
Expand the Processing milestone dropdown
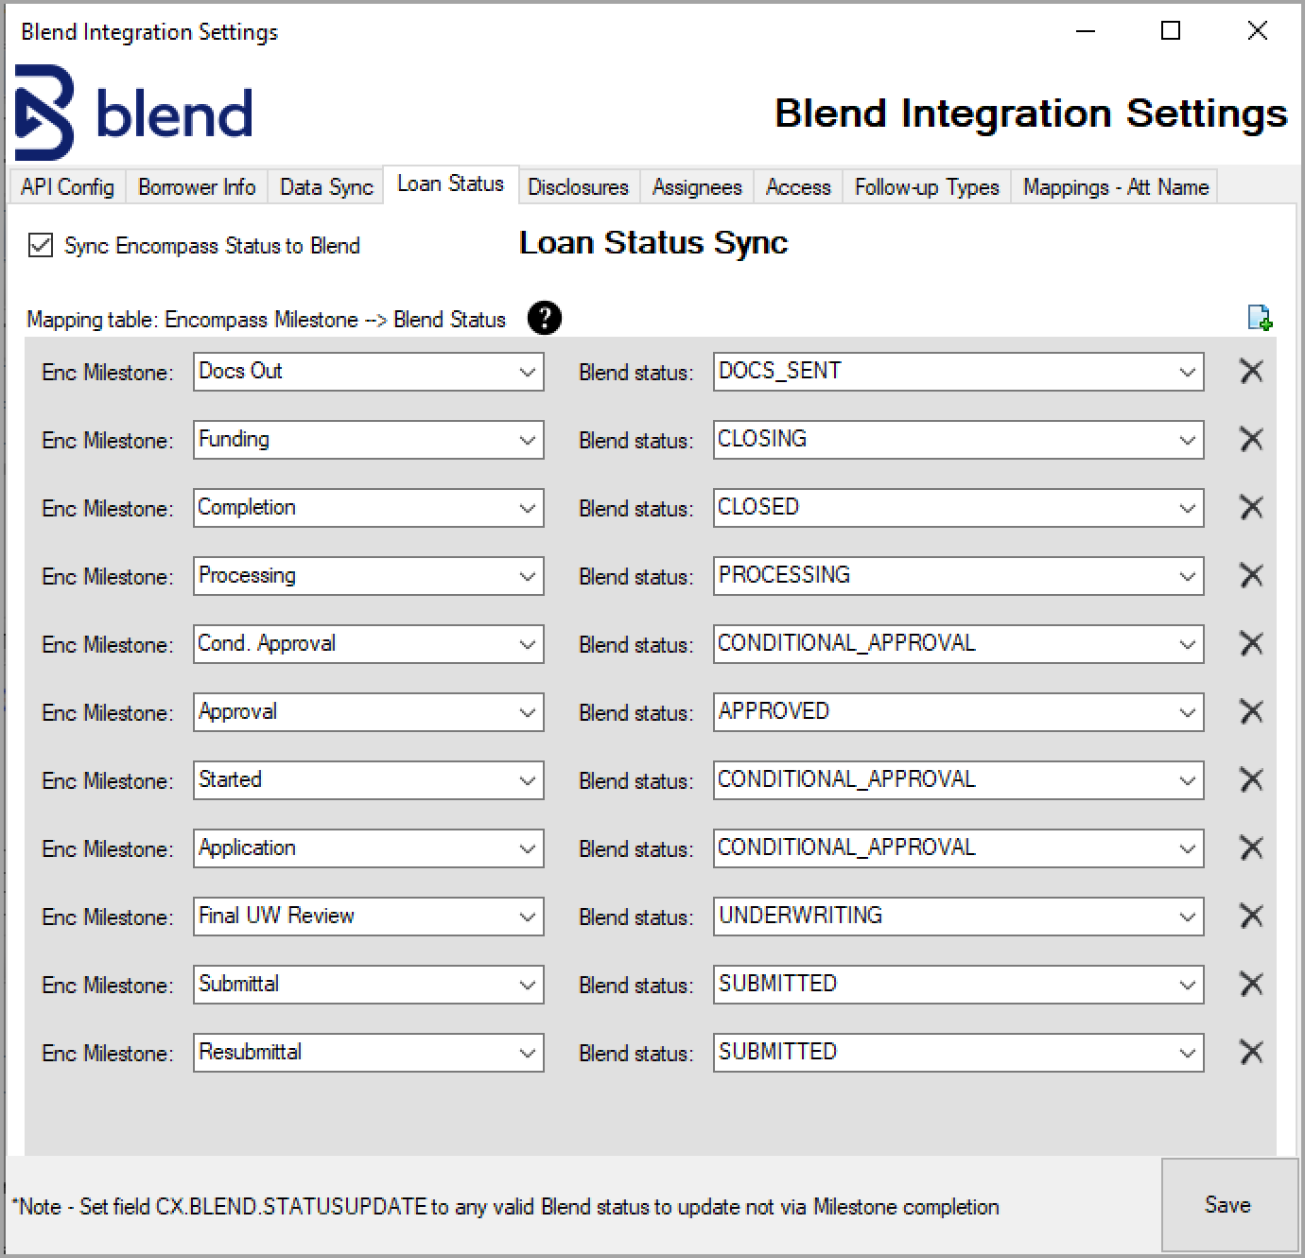click(x=369, y=576)
